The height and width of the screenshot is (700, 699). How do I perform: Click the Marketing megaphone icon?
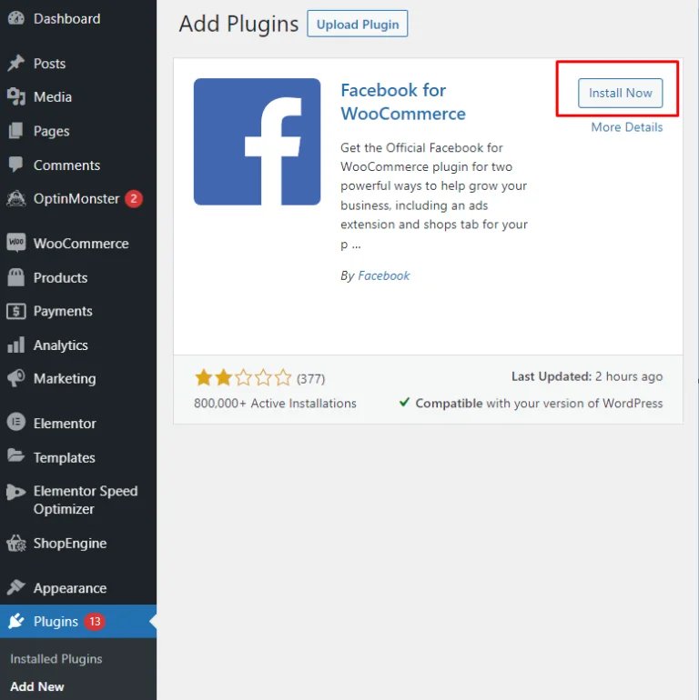point(15,379)
